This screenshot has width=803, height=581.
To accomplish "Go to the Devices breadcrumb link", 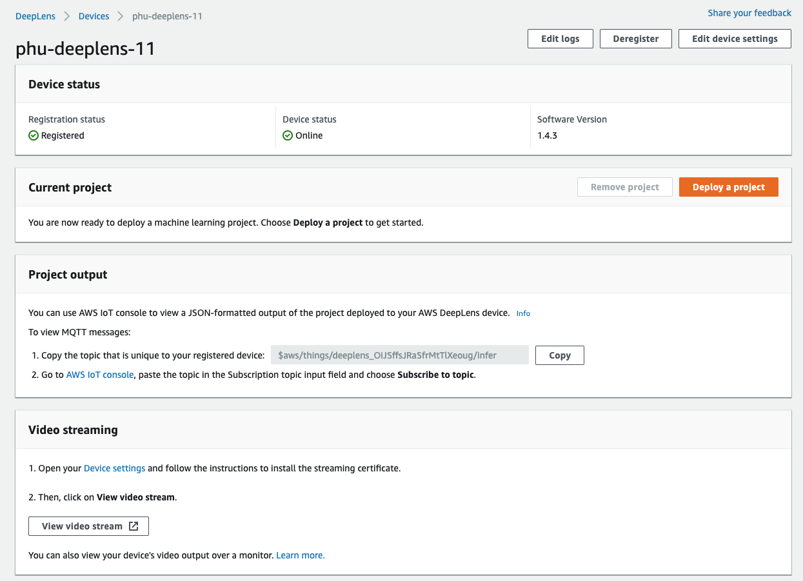I will click(94, 16).
